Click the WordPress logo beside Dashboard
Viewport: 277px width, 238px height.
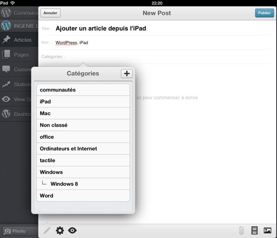tap(6, 114)
